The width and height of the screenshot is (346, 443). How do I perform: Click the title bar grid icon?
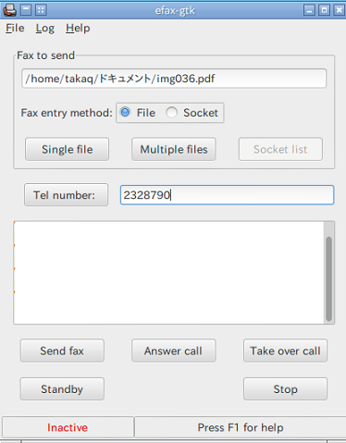(x=41, y=10)
